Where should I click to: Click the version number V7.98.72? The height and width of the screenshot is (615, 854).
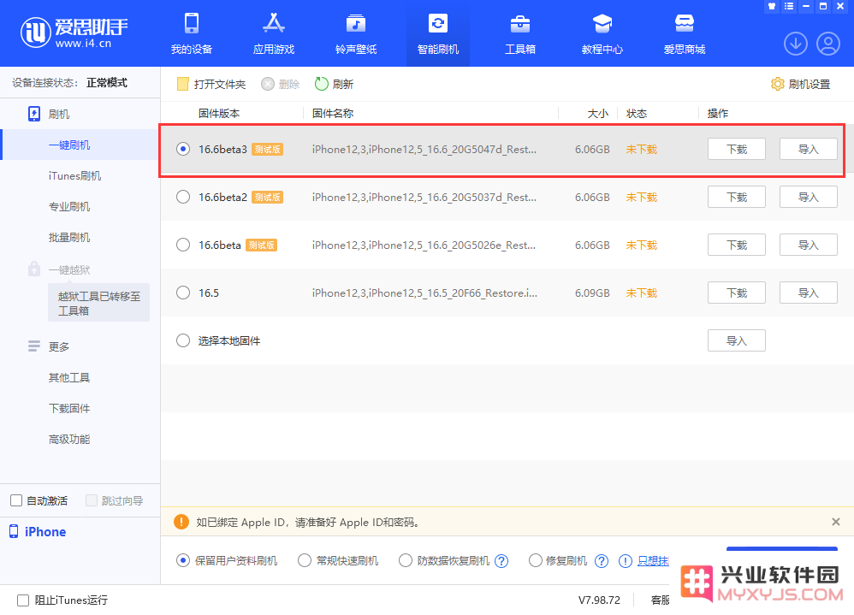coord(599,600)
